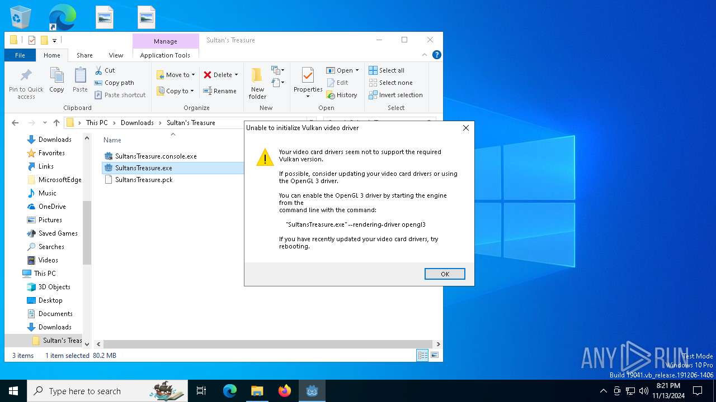716x402 pixels.
Task: Click OK in Vulkan error dialog
Action: 445,274
